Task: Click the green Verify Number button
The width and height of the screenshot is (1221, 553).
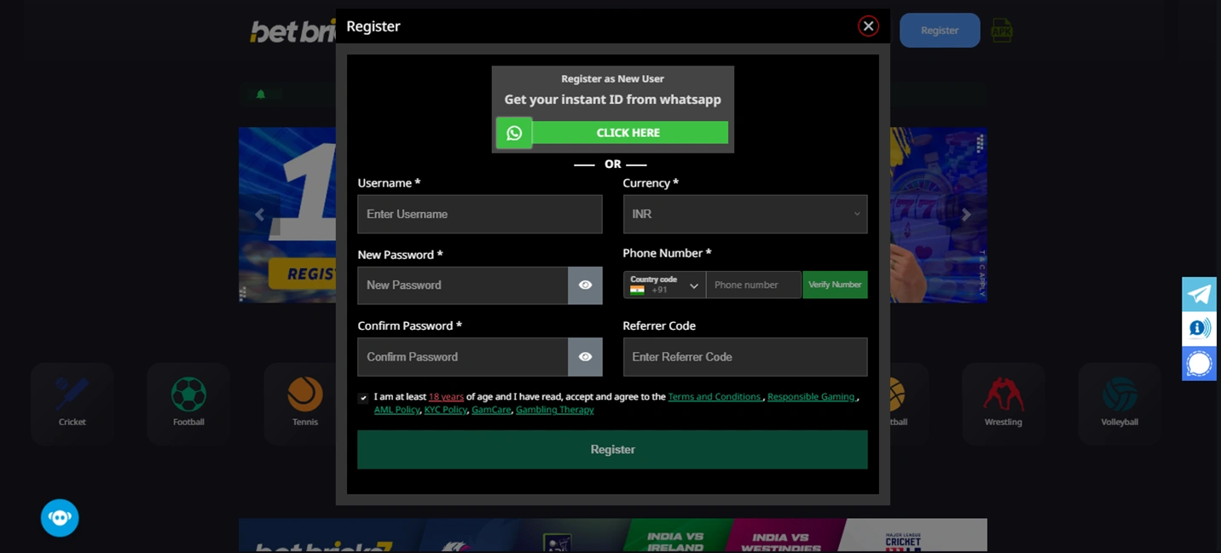Action: click(x=835, y=285)
